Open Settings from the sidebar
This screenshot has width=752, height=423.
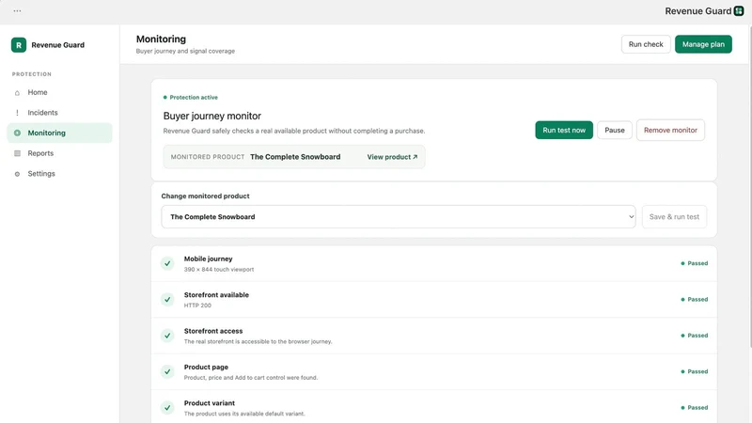click(x=59, y=174)
